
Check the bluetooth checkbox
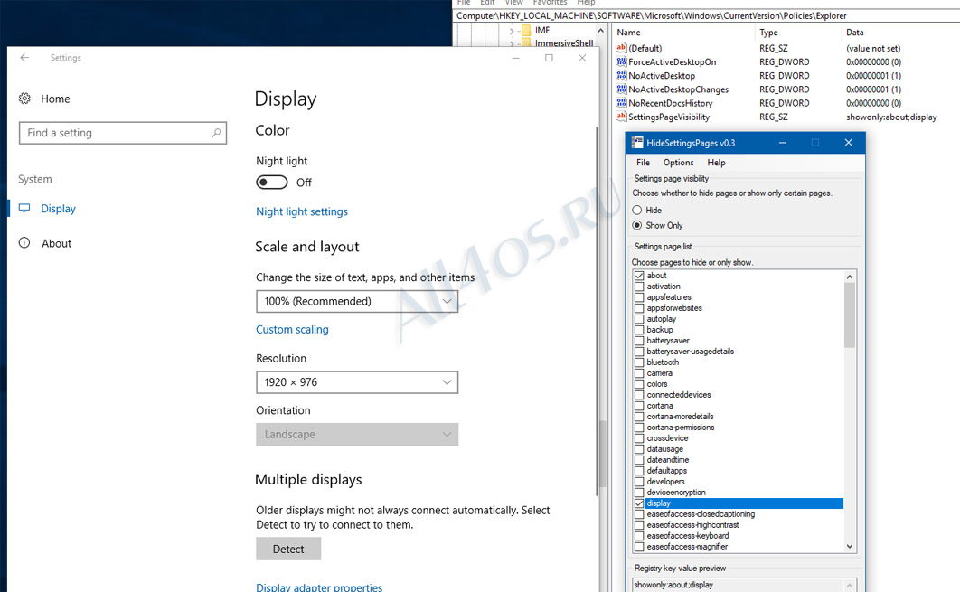coord(639,362)
